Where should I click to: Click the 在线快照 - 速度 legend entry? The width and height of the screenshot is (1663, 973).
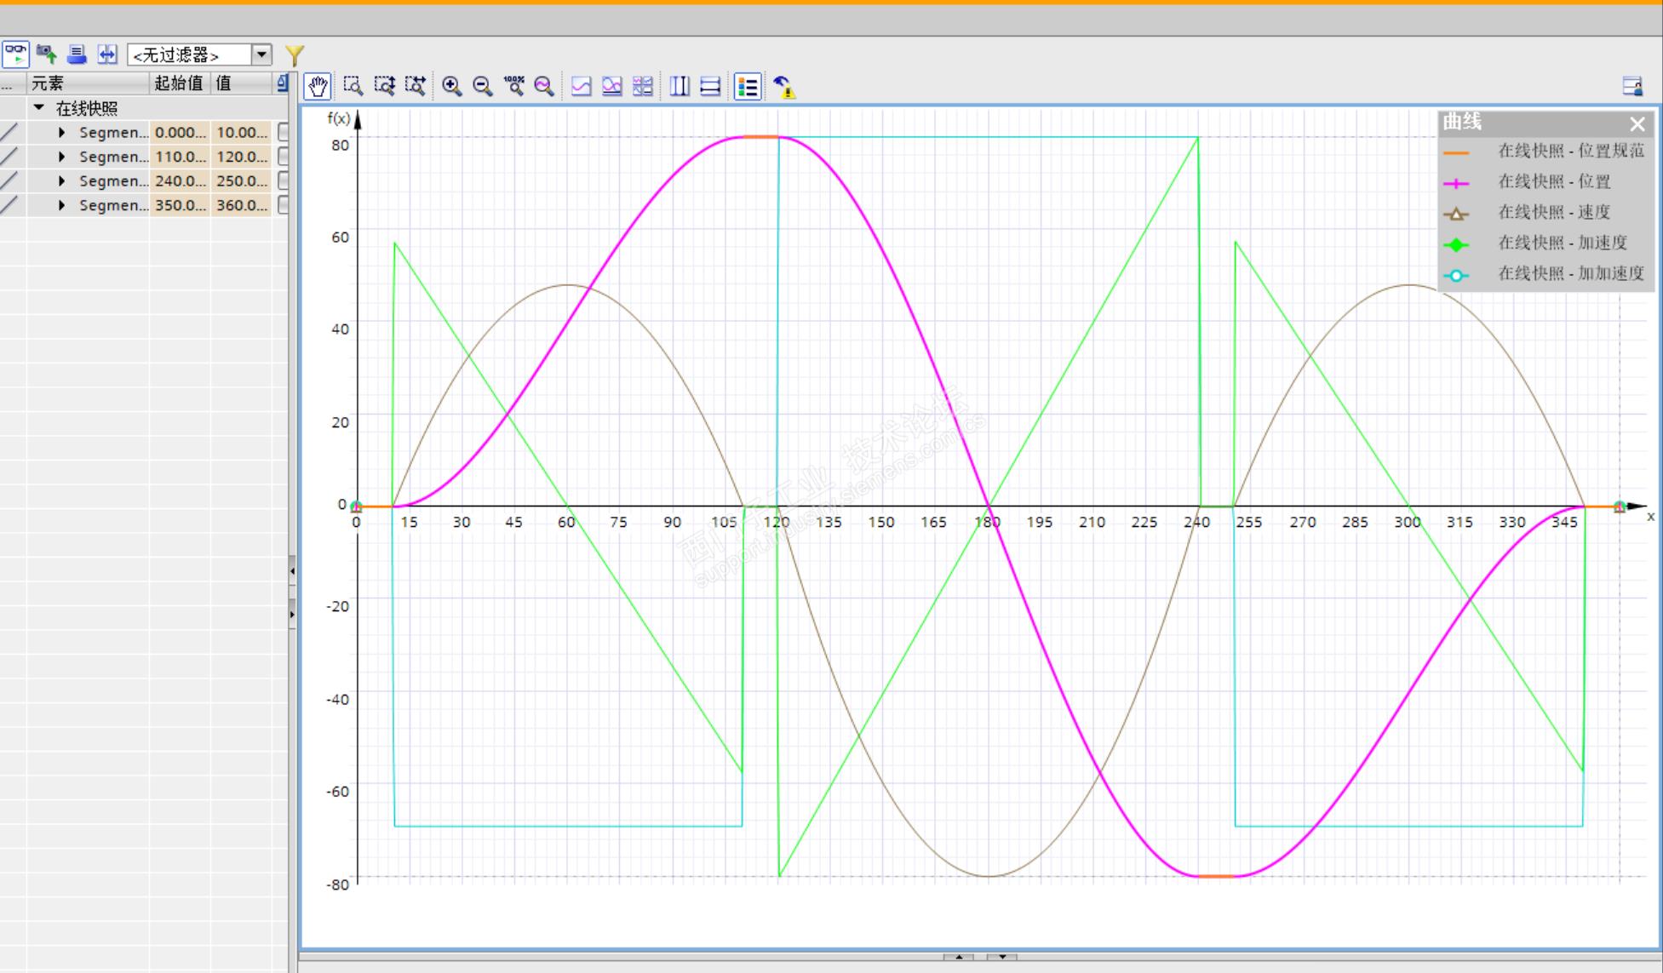pyautogui.click(x=1553, y=212)
